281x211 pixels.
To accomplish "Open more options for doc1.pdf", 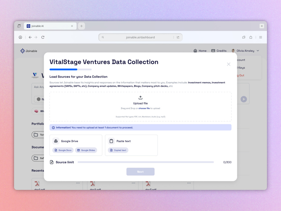I will (78, 183).
